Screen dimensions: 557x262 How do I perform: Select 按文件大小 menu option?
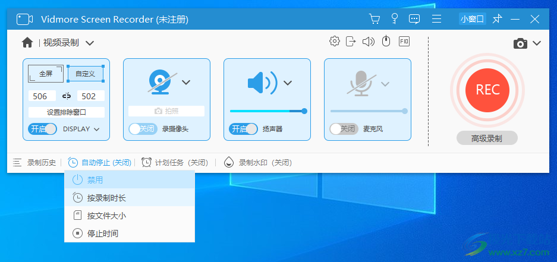(130, 216)
